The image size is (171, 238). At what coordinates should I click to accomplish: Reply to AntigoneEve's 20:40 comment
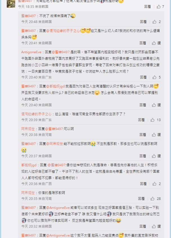click(143, 77)
